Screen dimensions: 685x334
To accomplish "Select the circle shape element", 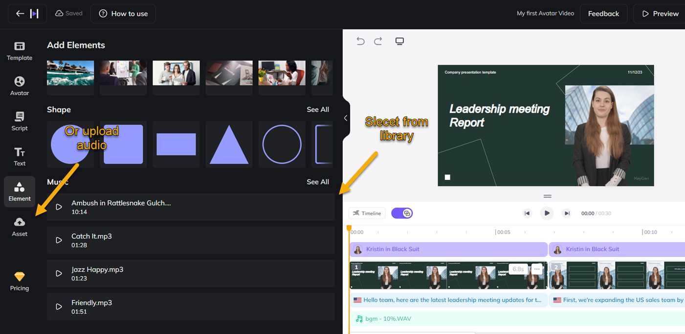I will [x=282, y=144].
